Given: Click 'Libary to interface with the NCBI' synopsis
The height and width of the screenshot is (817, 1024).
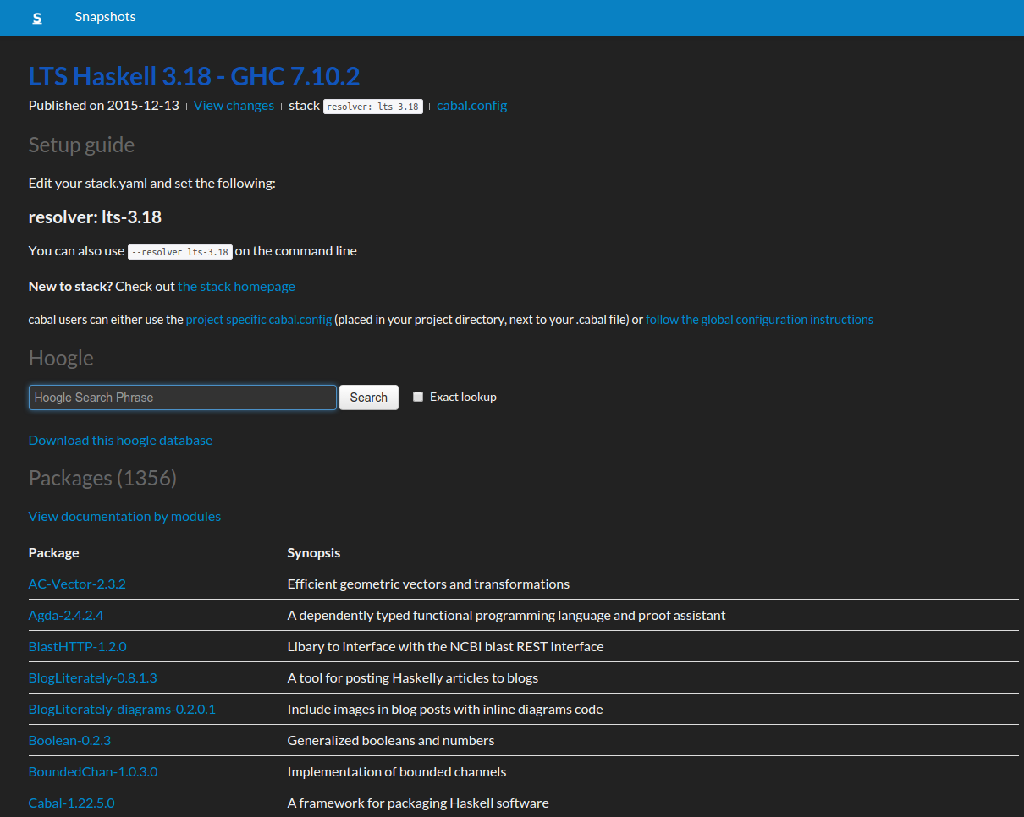Looking at the screenshot, I should 446,646.
